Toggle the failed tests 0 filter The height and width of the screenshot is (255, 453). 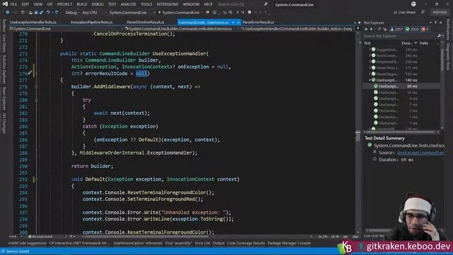tap(425, 29)
